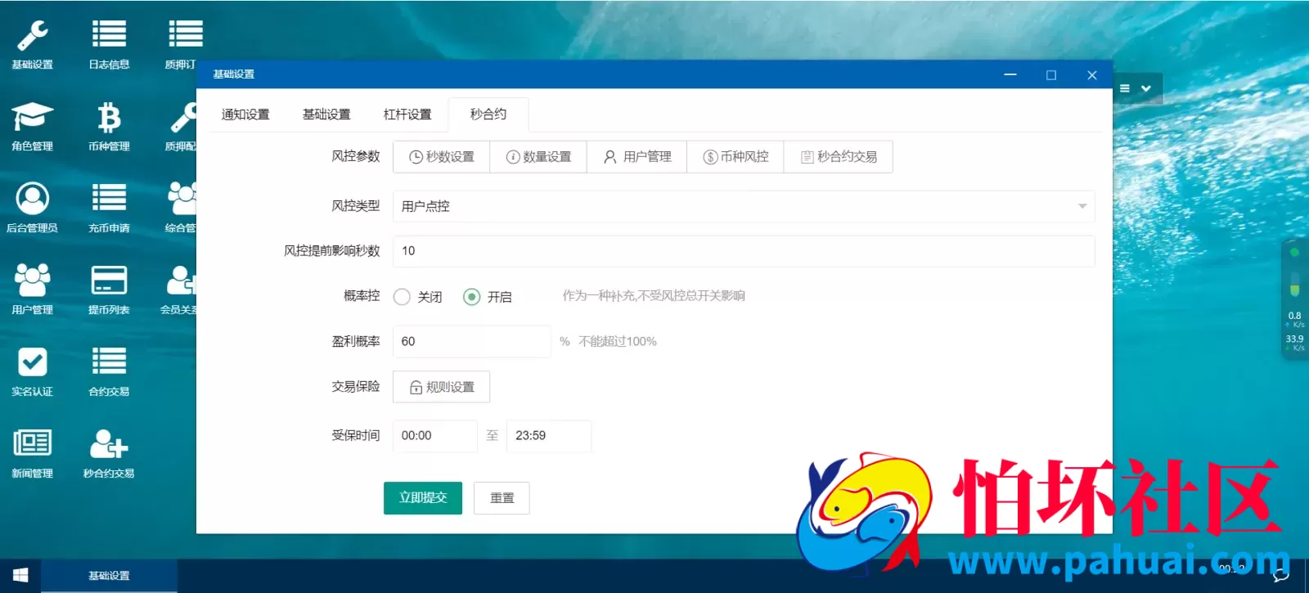Image resolution: width=1309 pixels, height=593 pixels.
Task: Open the partially hidden 质押配 wrench icon
Action: coord(181,127)
